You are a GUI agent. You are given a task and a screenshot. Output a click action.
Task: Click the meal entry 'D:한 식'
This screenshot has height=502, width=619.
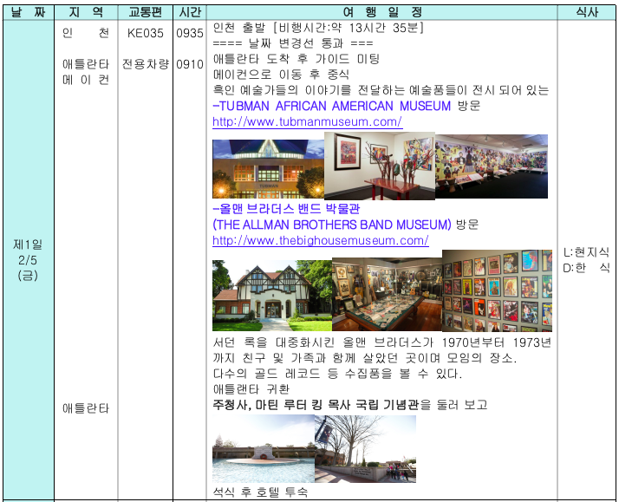(x=586, y=268)
